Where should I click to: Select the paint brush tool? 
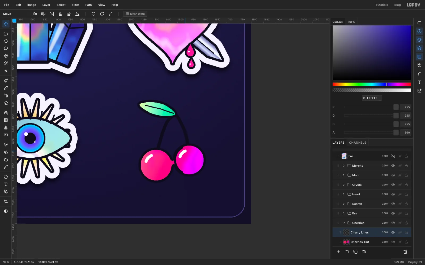click(x=6, y=81)
